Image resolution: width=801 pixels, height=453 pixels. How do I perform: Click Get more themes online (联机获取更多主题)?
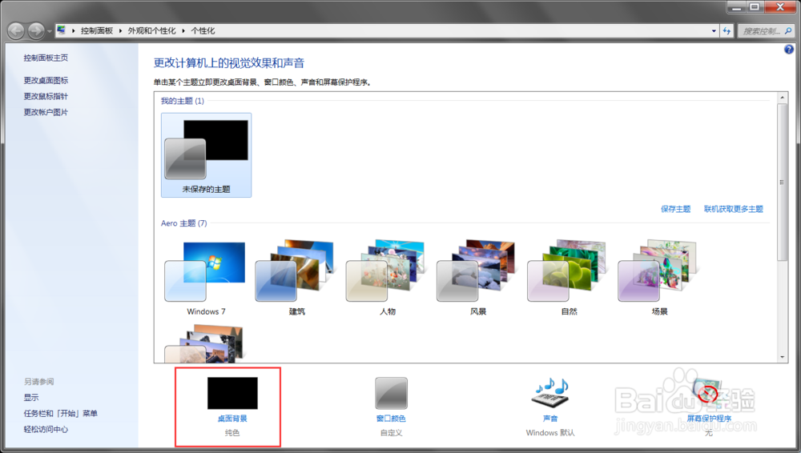click(733, 209)
